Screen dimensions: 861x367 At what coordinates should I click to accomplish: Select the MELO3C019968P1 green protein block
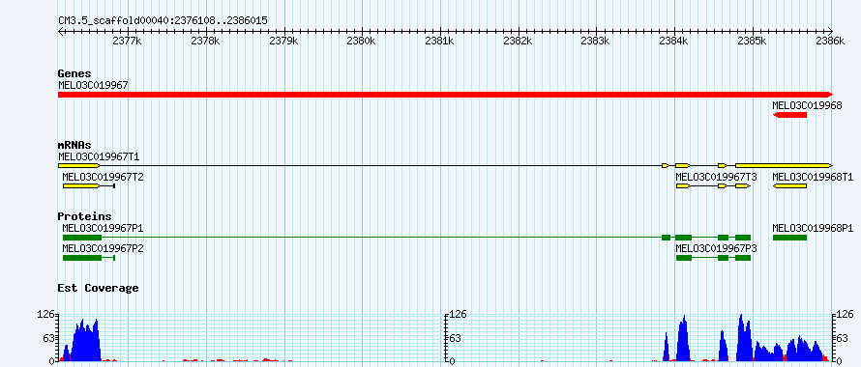[x=789, y=238]
